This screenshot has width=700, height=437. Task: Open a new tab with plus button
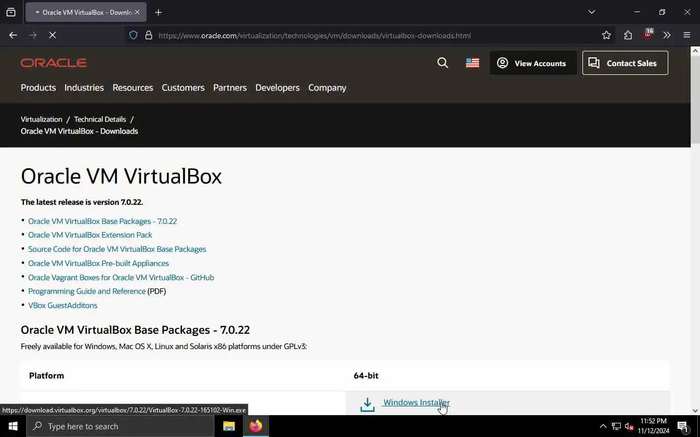[159, 12]
